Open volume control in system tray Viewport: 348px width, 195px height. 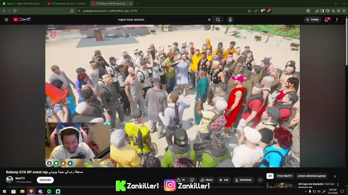[x=319, y=191]
